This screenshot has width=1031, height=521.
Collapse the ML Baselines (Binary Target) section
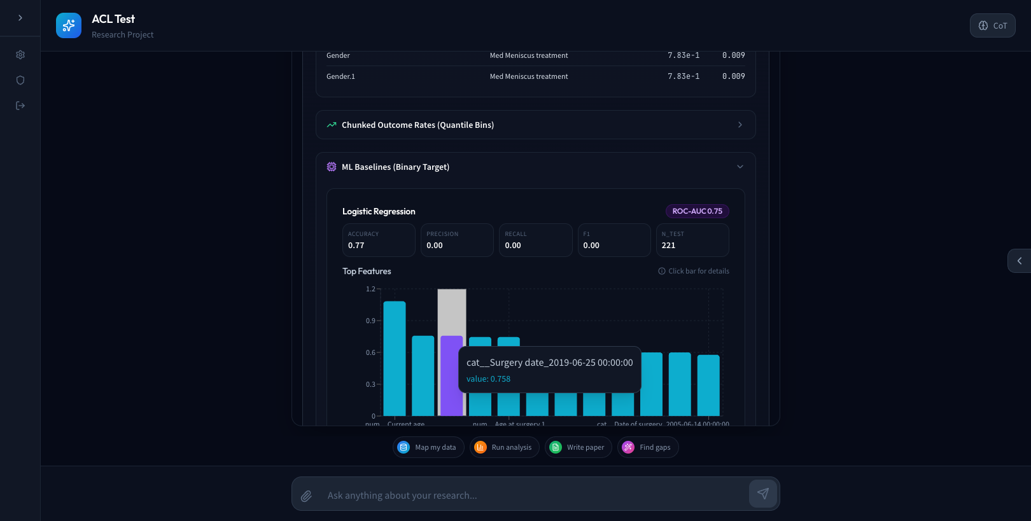click(740, 167)
